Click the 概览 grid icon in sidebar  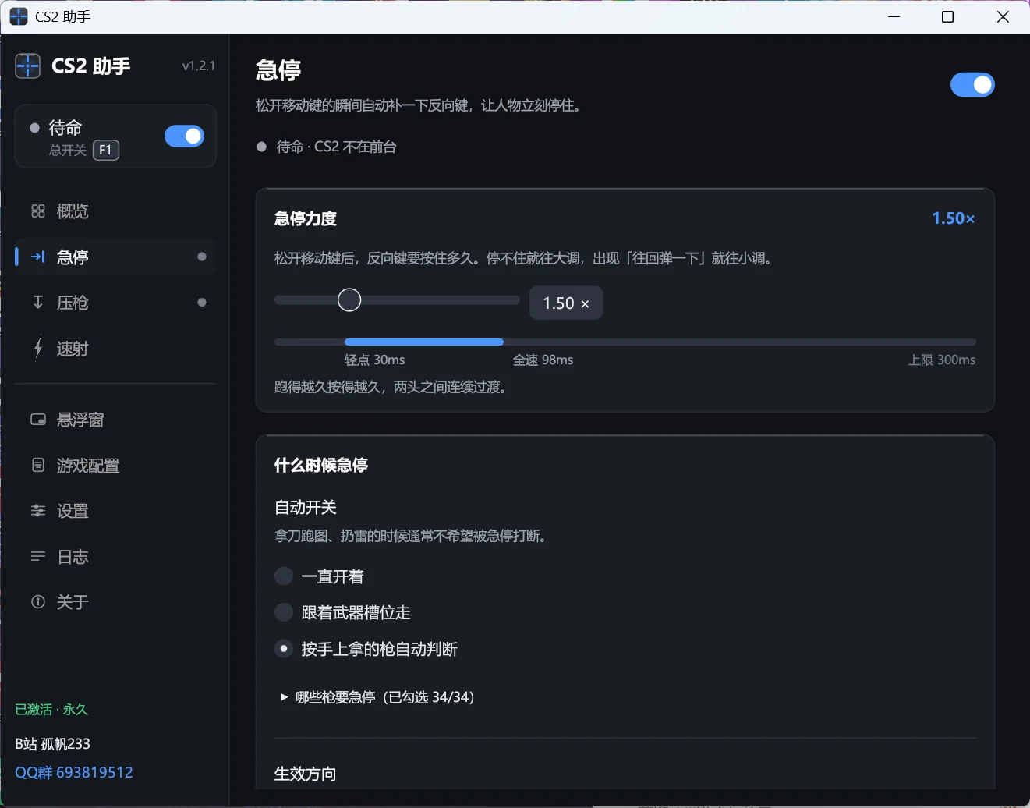click(x=37, y=211)
